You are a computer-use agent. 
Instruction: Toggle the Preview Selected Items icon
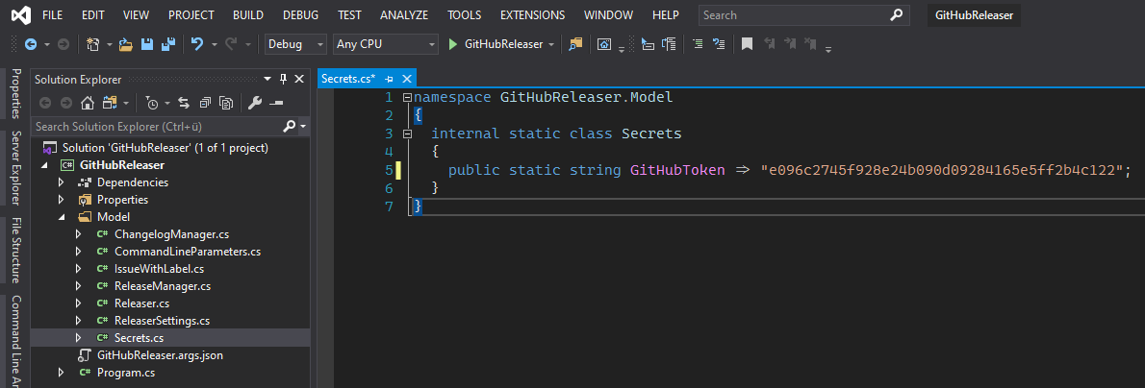pos(276,103)
